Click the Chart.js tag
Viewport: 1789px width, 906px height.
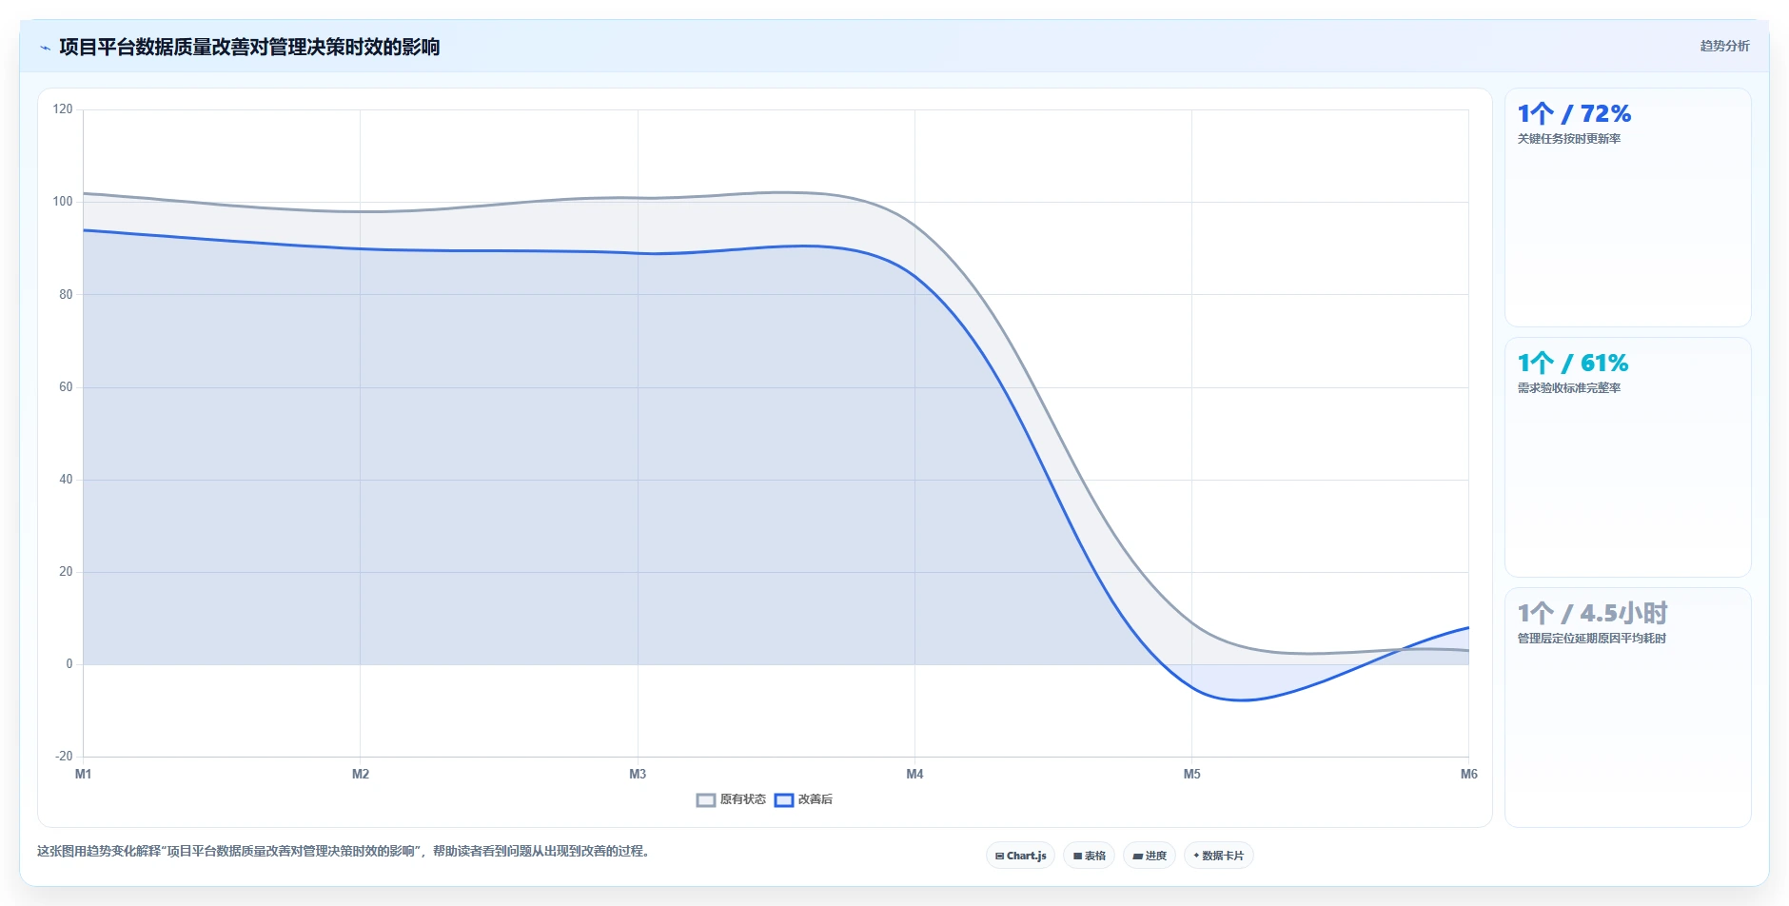tap(1020, 856)
